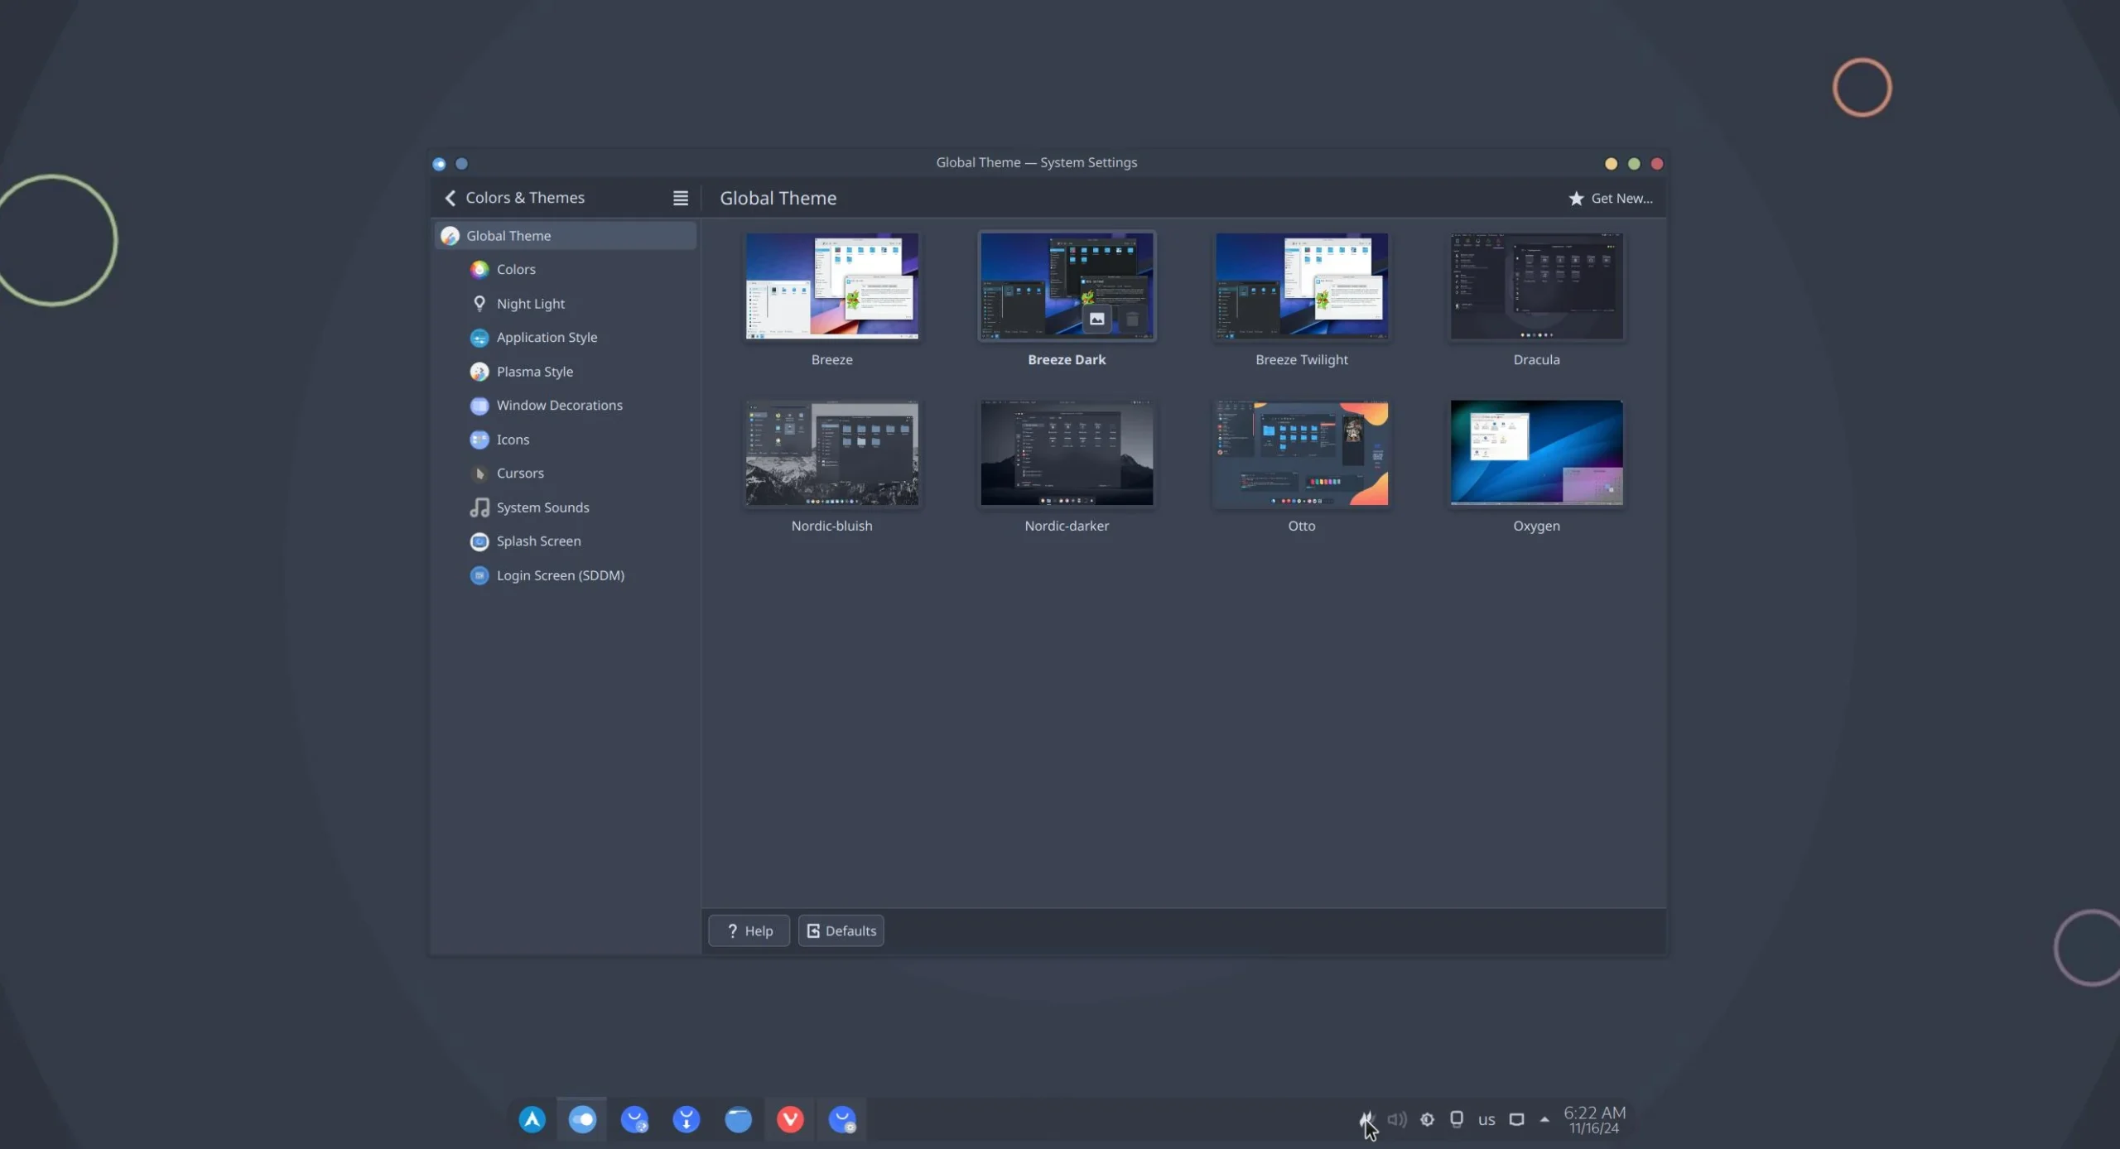Mute audio with the volume tray icon
Viewport: 2120px width, 1149px height.
click(1396, 1119)
